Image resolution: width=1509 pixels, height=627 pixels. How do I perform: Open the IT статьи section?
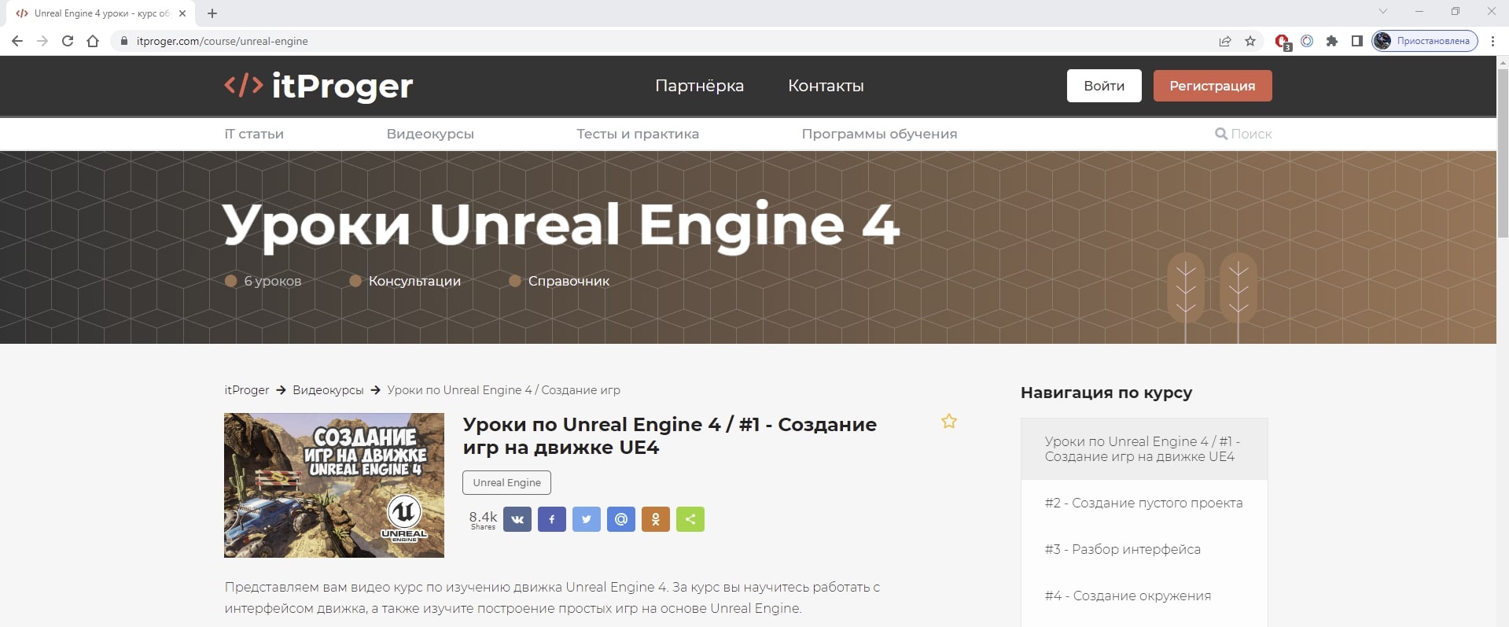[254, 134]
